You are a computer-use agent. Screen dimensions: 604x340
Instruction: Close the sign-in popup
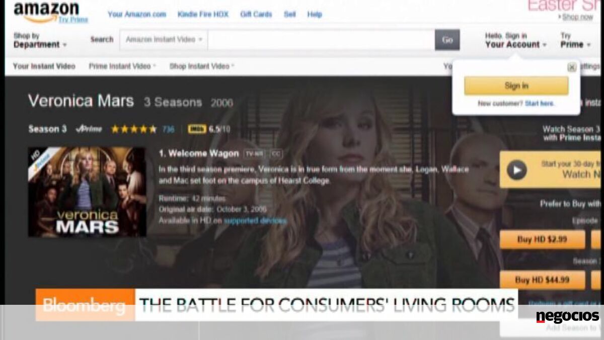(x=572, y=67)
